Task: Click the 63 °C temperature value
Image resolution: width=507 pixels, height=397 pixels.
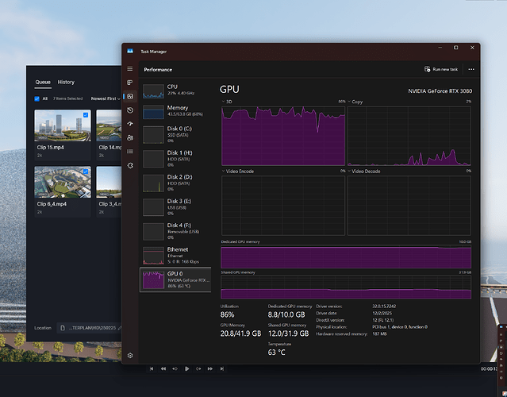Action: click(276, 353)
